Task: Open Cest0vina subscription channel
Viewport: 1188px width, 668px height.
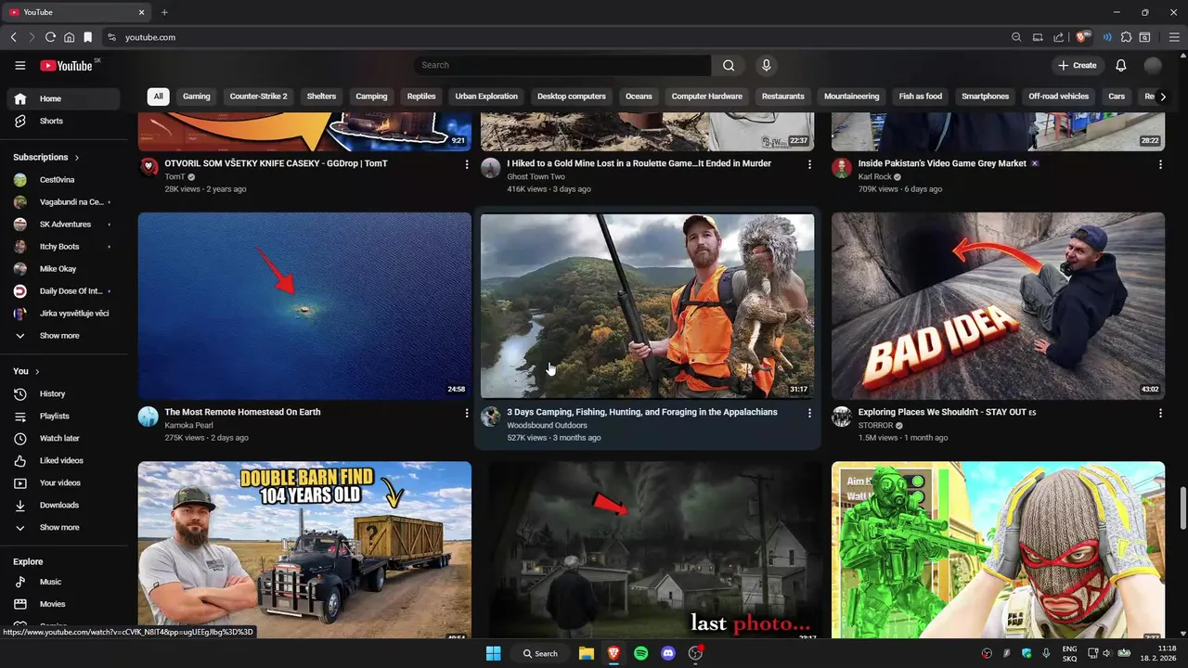Action: (x=63, y=180)
